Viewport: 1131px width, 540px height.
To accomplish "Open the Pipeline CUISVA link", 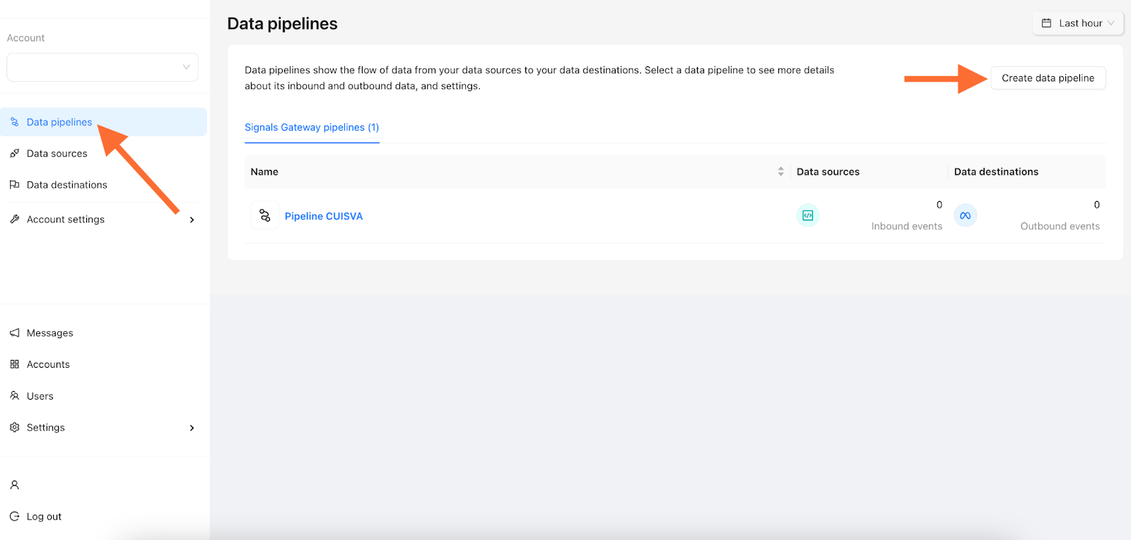I will coord(324,216).
